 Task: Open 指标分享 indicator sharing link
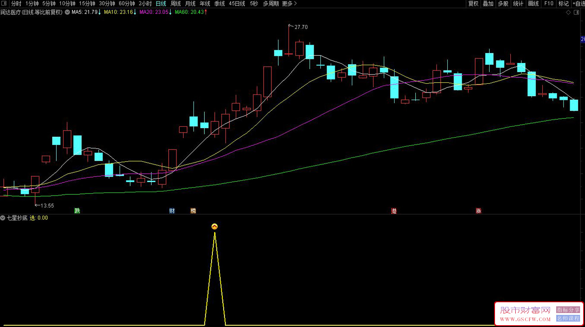pyautogui.click(x=568, y=310)
